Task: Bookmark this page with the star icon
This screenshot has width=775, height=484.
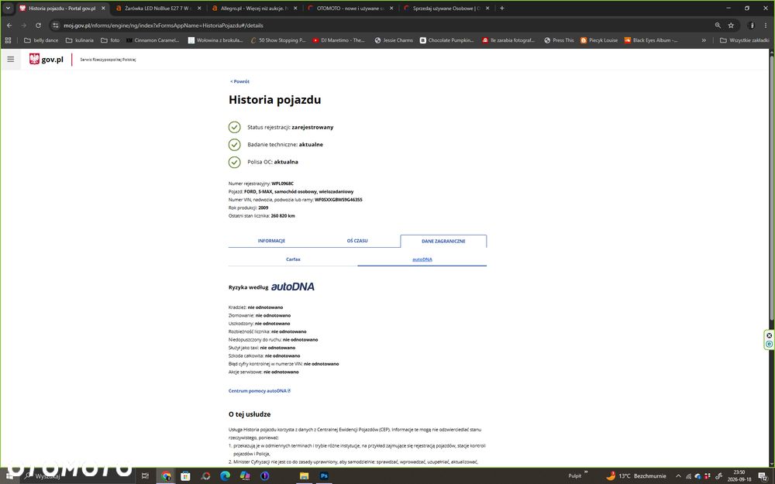Action: 731,26
